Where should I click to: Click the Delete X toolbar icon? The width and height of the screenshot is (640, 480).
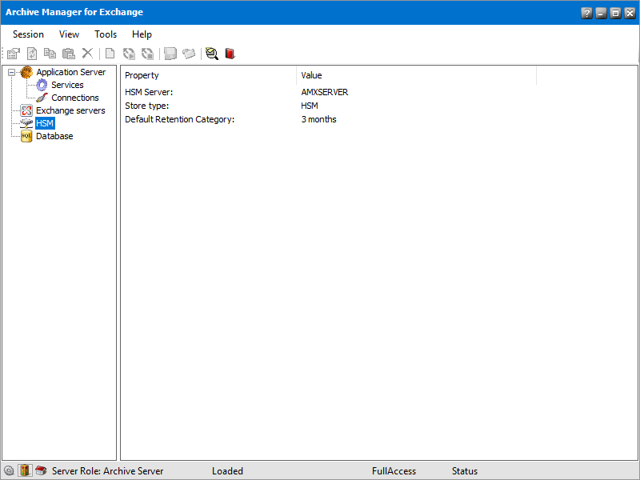coord(87,54)
